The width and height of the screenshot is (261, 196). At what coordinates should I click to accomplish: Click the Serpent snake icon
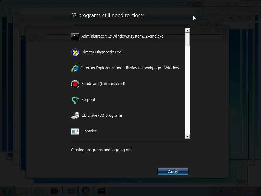click(75, 100)
